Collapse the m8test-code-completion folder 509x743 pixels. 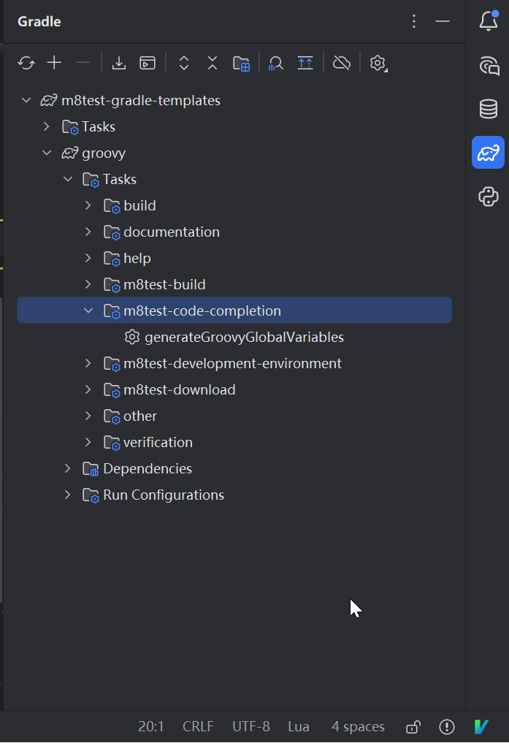point(88,311)
